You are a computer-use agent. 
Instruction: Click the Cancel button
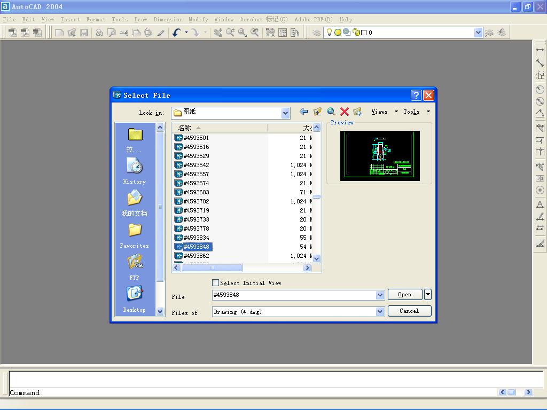tap(410, 311)
